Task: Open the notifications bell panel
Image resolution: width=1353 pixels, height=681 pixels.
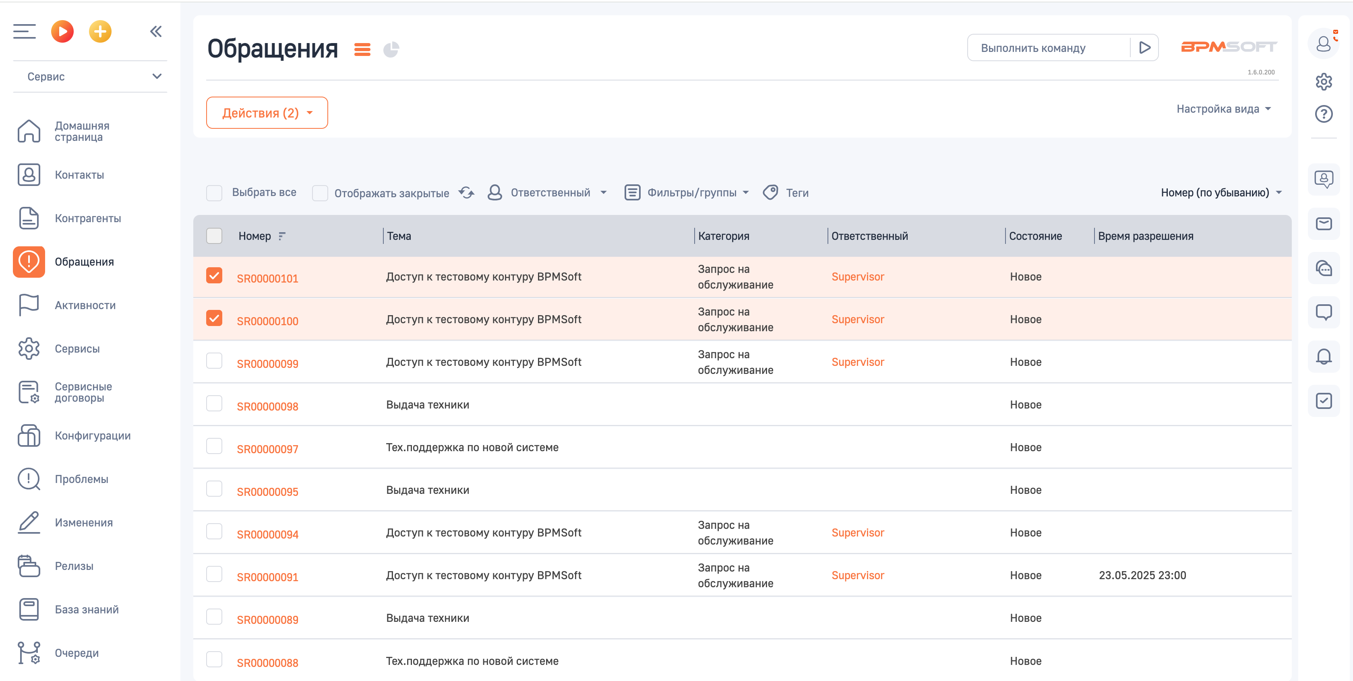Action: [1324, 357]
